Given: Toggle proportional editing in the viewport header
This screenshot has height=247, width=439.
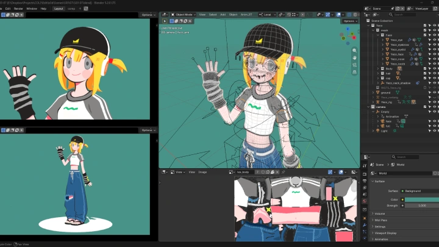Looking at the screenshot, I should point(302,15).
